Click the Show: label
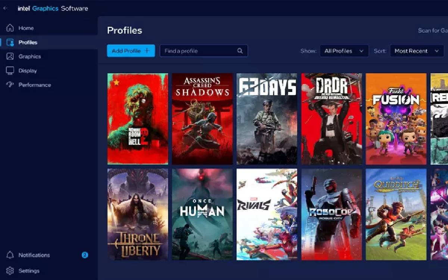448x280 pixels. tap(308, 51)
